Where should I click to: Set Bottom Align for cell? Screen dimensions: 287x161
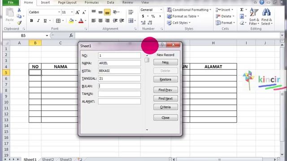(x=107, y=12)
